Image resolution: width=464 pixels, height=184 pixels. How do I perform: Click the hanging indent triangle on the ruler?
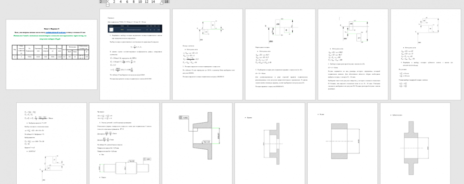tap(108, 3)
